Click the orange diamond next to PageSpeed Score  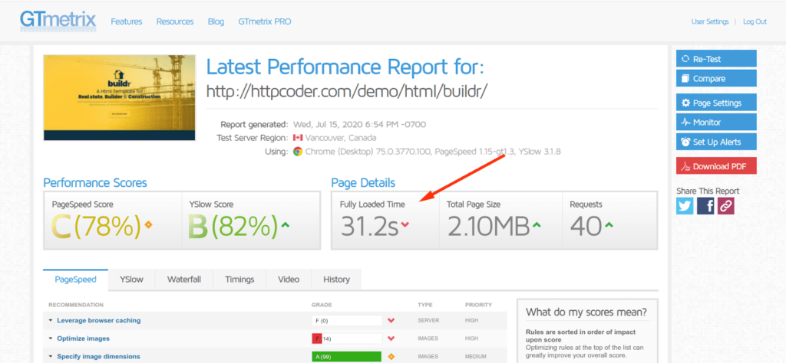pyautogui.click(x=148, y=225)
